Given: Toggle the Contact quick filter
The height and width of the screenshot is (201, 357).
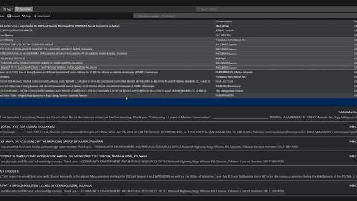Looking at the screenshot, I should pos(13,16).
